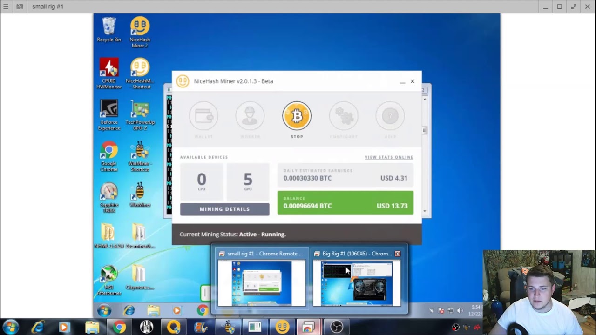Screen dimensions: 596x335
Task: Open the Recycle Bin desktop icon
Action: tap(109, 30)
